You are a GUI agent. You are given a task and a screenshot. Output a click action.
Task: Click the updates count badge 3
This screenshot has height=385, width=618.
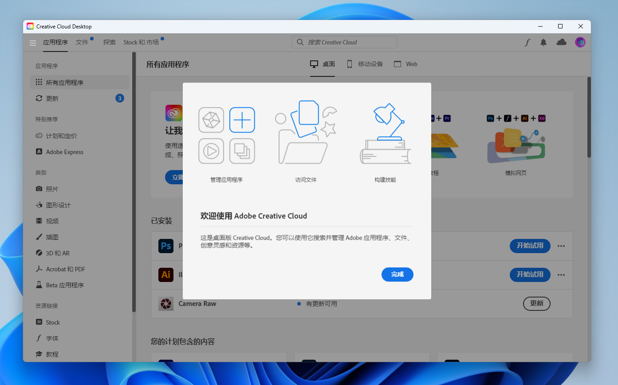[120, 98]
